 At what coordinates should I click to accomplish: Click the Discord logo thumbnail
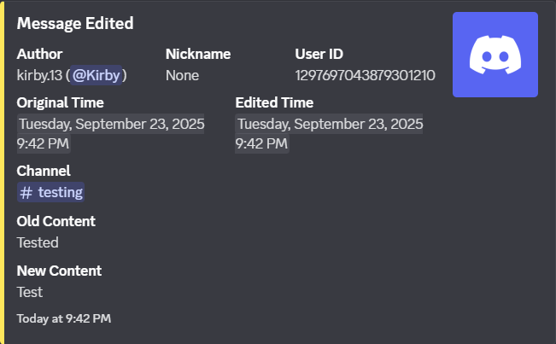tap(495, 55)
